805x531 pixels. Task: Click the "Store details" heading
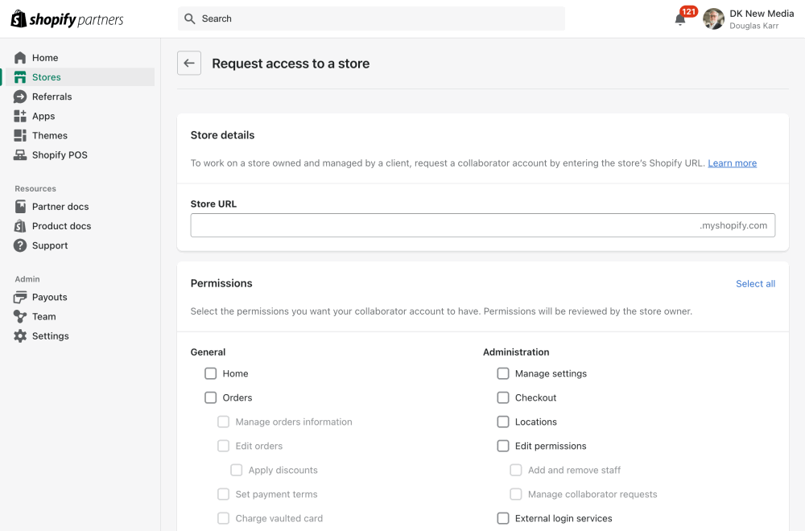[222, 135]
